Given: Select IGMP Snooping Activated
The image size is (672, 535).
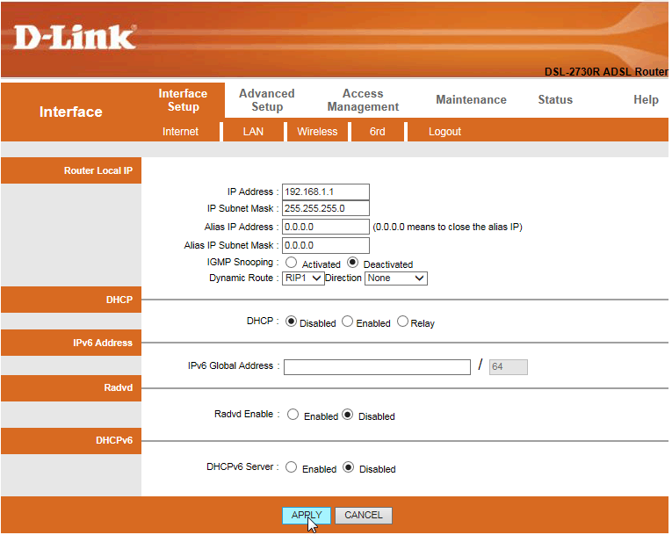Looking at the screenshot, I should point(292,262).
